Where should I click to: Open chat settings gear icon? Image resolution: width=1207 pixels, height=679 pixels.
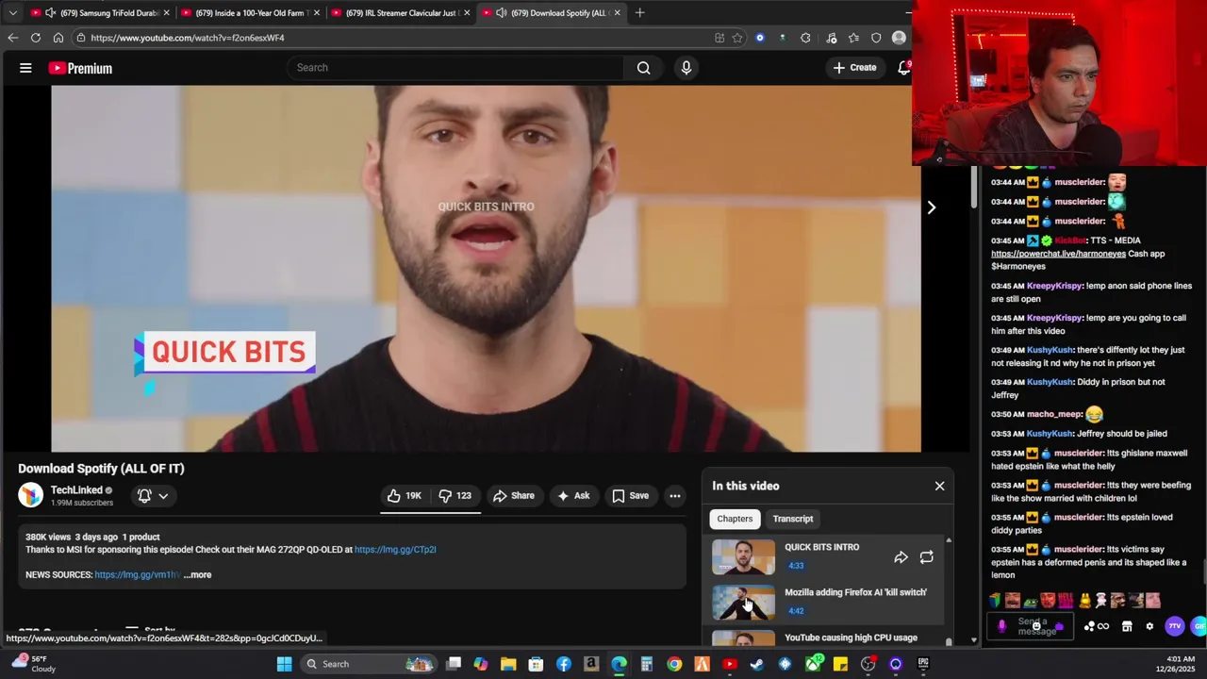pos(1149,626)
